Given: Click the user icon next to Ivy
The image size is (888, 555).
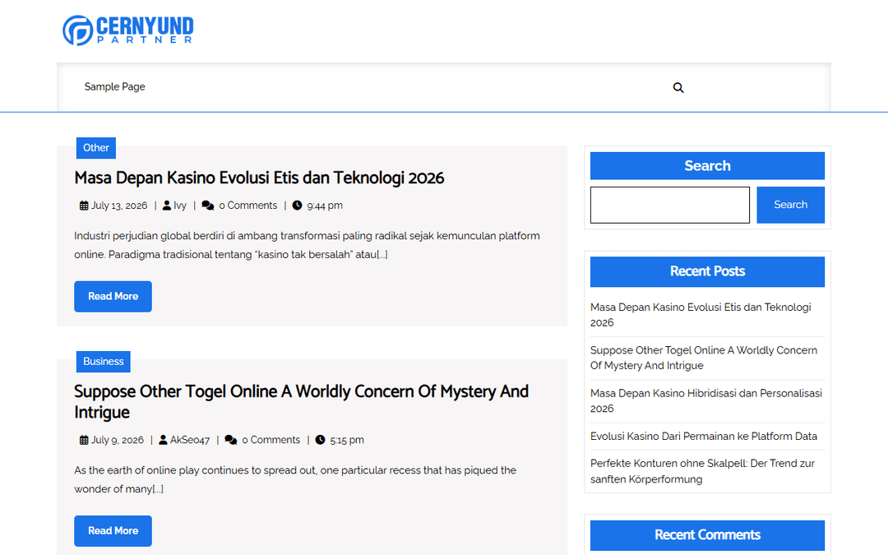Looking at the screenshot, I should click(166, 206).
